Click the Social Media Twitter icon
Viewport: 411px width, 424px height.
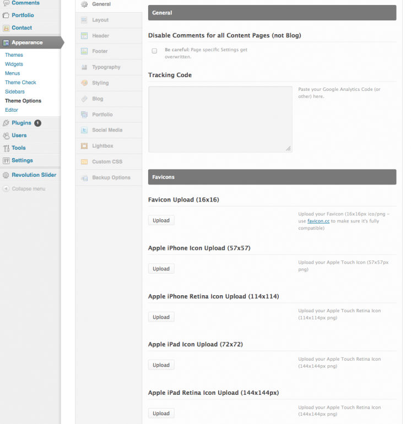(x=84, y=130)
